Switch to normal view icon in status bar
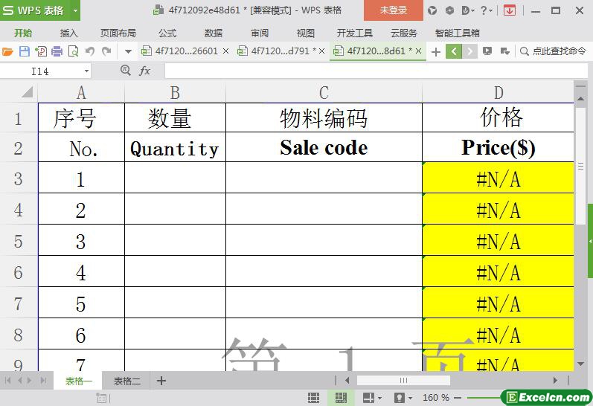Screen dimensions: 593x406 [x=313, y=398]
